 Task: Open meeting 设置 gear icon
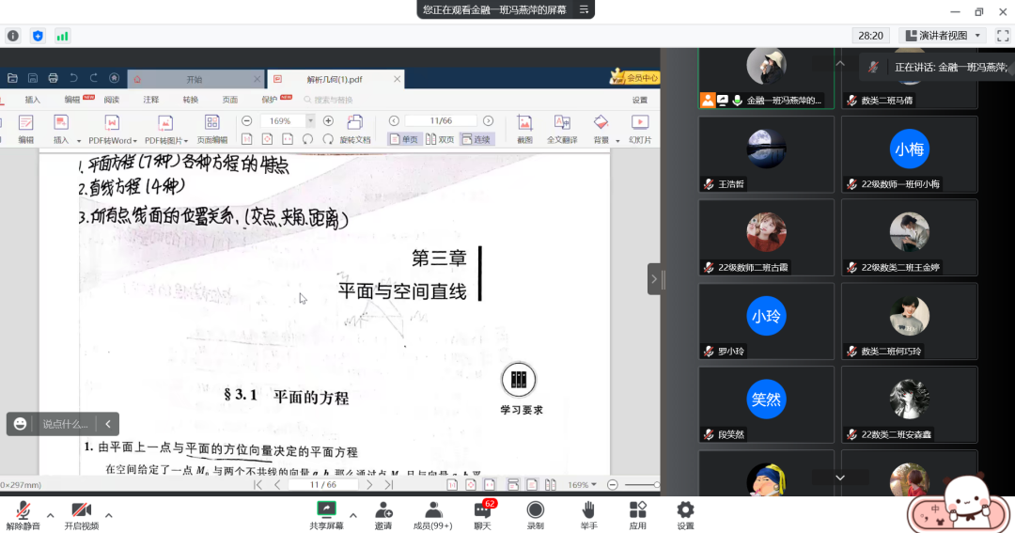pos(685,510)
